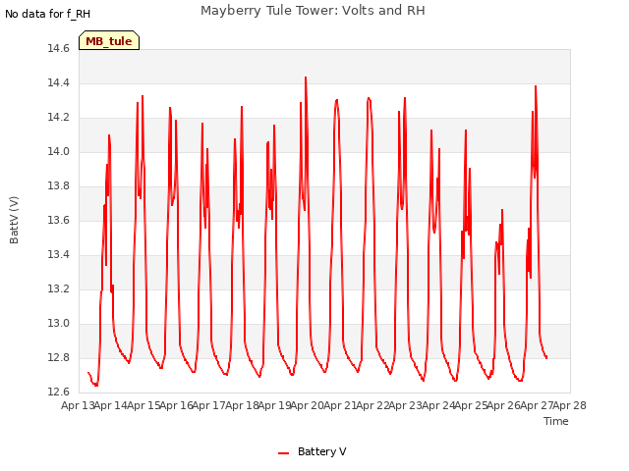The width and height of the screenshot is (629, 471).
Task: Click the first data point near 12.7 V
Action: (88, 373)
